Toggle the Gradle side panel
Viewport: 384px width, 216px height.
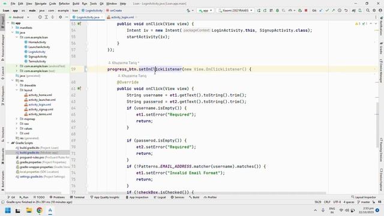point(382,48)
